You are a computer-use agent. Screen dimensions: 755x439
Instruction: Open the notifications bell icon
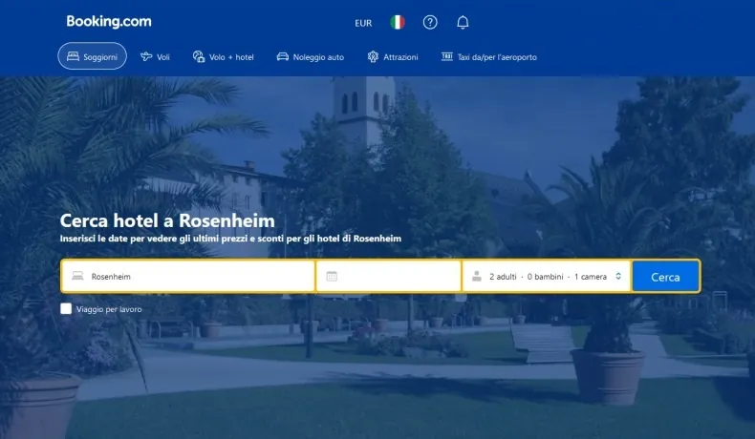(x=463, y=22)
